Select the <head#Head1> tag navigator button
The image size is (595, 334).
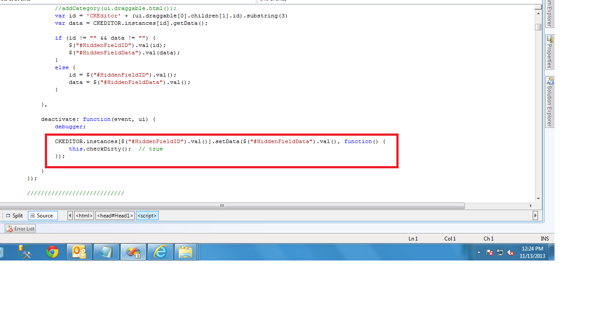coord(115,215)
